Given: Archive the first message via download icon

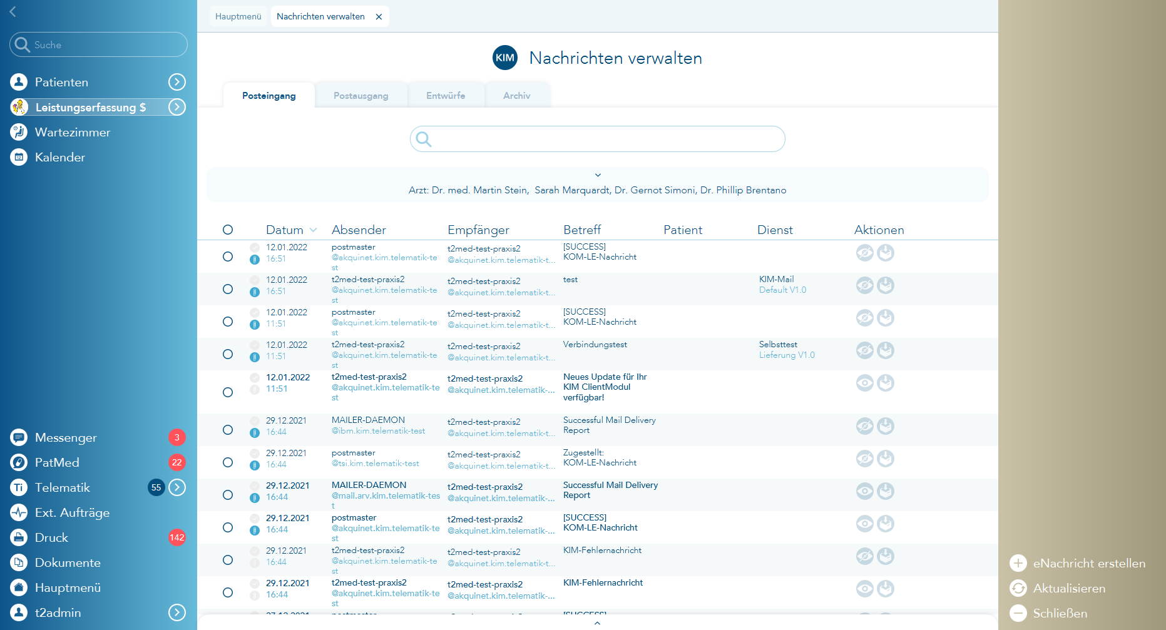Looking at the screenshot, I should click(885, 253).
